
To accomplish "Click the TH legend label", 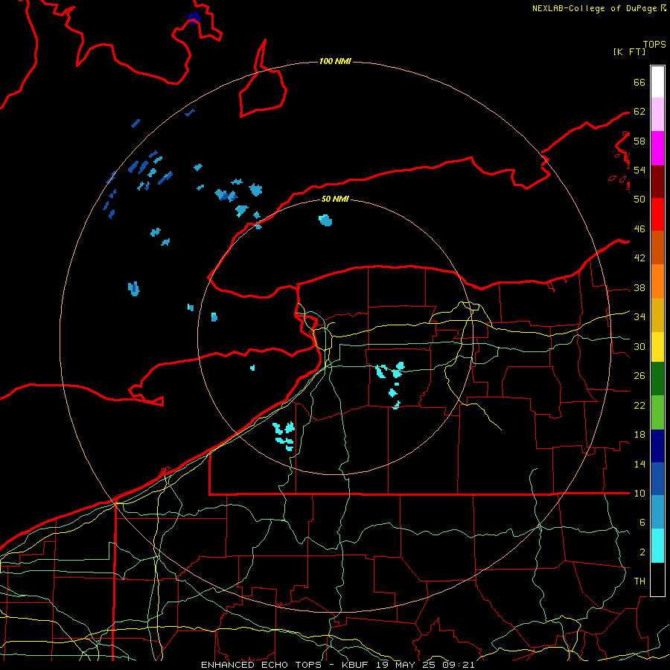I will pyautogui.click(x=639, y=581).
